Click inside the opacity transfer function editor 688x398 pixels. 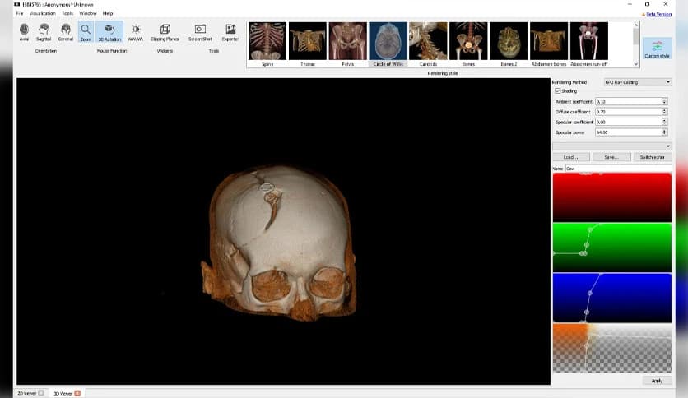tap(611, 349)
